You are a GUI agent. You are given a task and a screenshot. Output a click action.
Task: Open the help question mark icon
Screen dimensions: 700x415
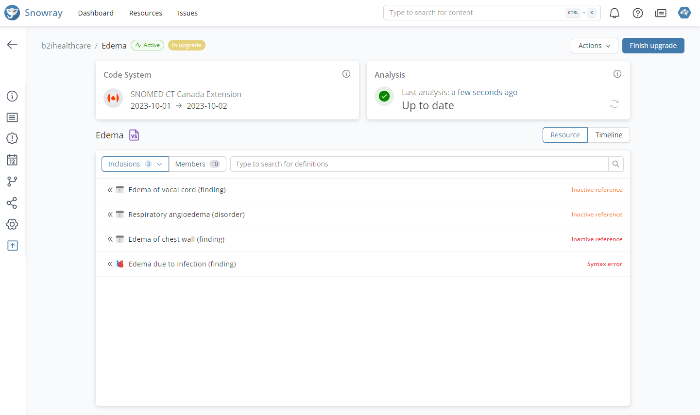pyautogui.click(x=638, y=13)
